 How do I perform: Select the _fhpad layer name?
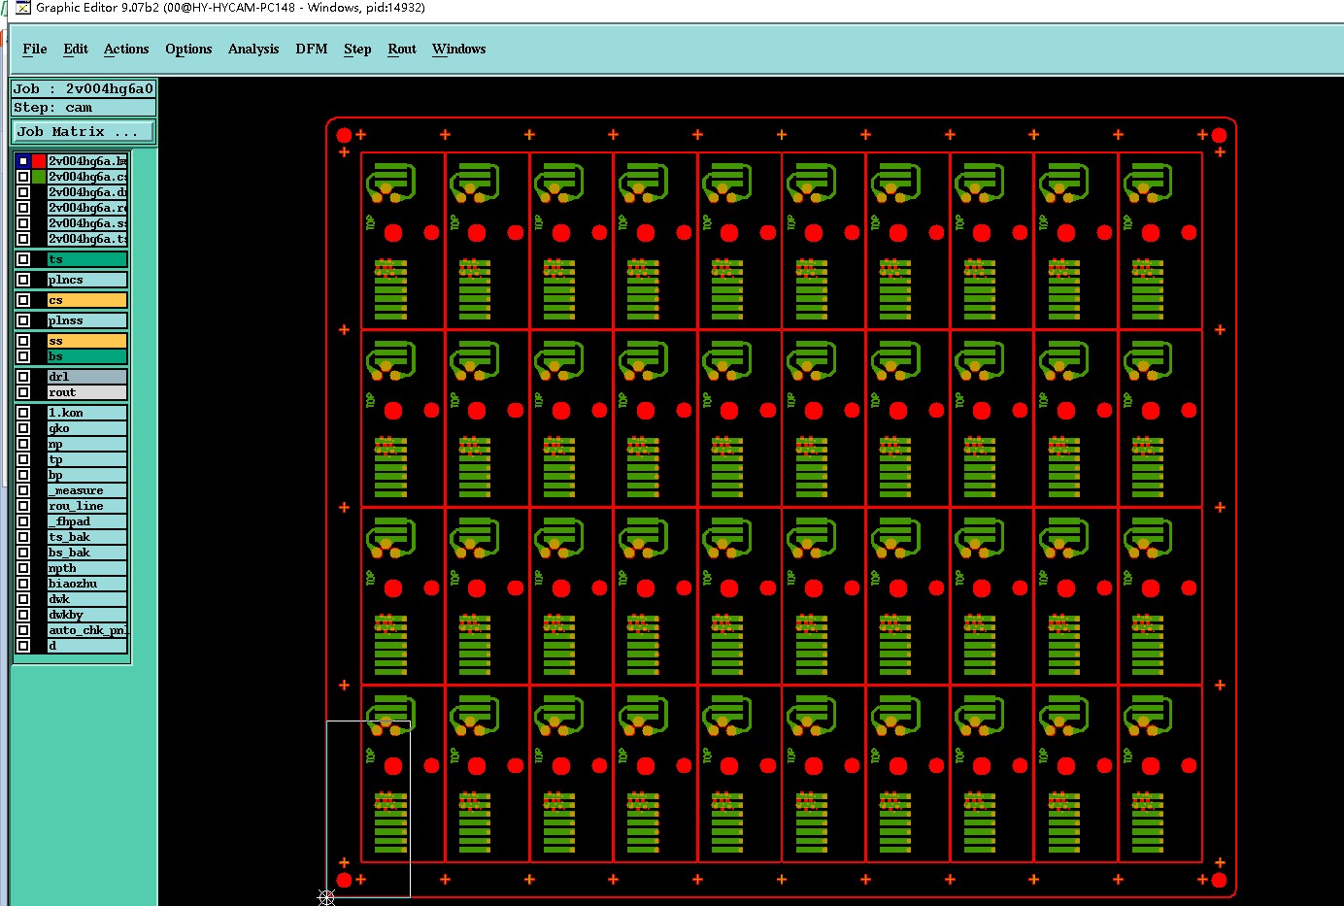tap(87, 521)
